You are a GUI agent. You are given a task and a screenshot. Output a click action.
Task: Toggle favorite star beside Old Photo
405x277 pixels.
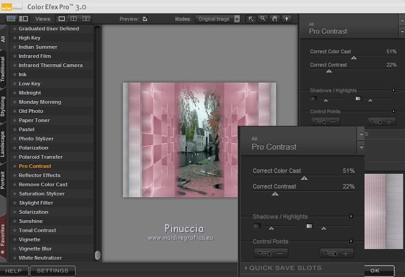tap(15, 111)
